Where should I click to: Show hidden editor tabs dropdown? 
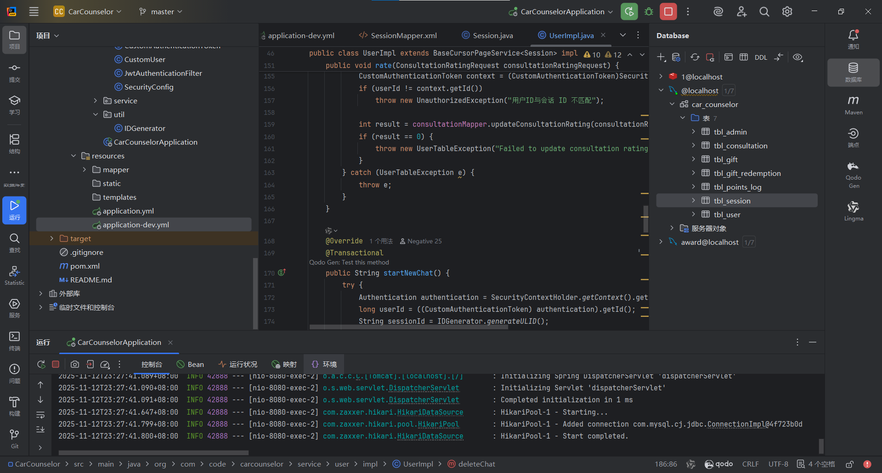click(623, 35)
